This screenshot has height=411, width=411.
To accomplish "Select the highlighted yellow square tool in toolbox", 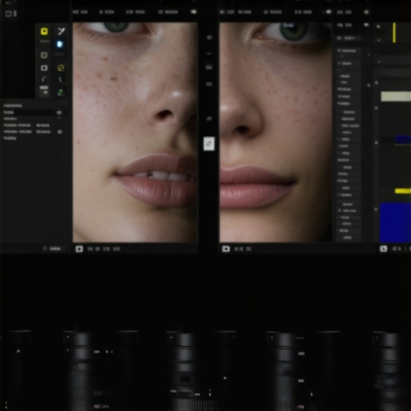I will point(44,31).
